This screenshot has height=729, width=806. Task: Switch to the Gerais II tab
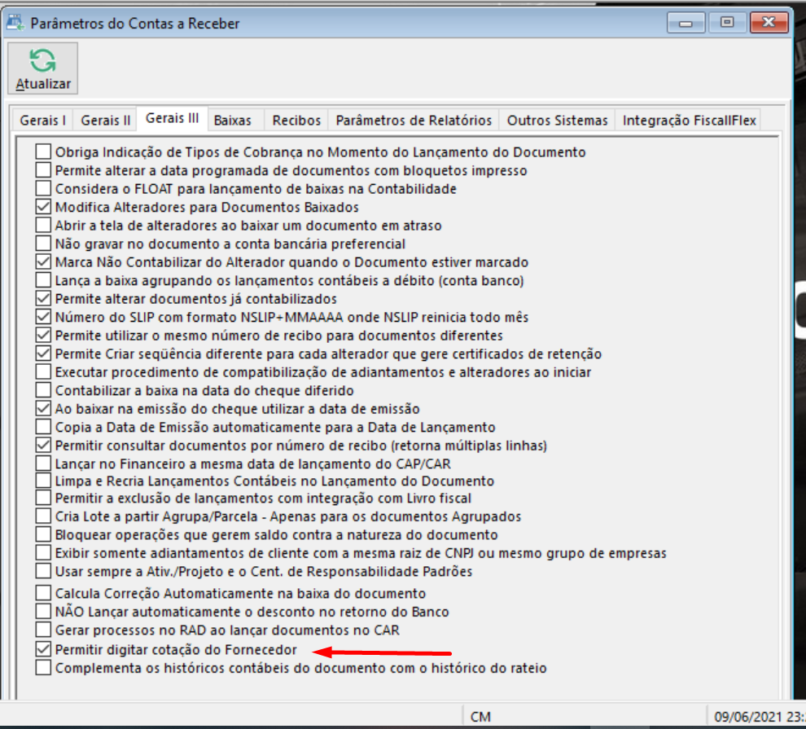click(x=105, y=121)
